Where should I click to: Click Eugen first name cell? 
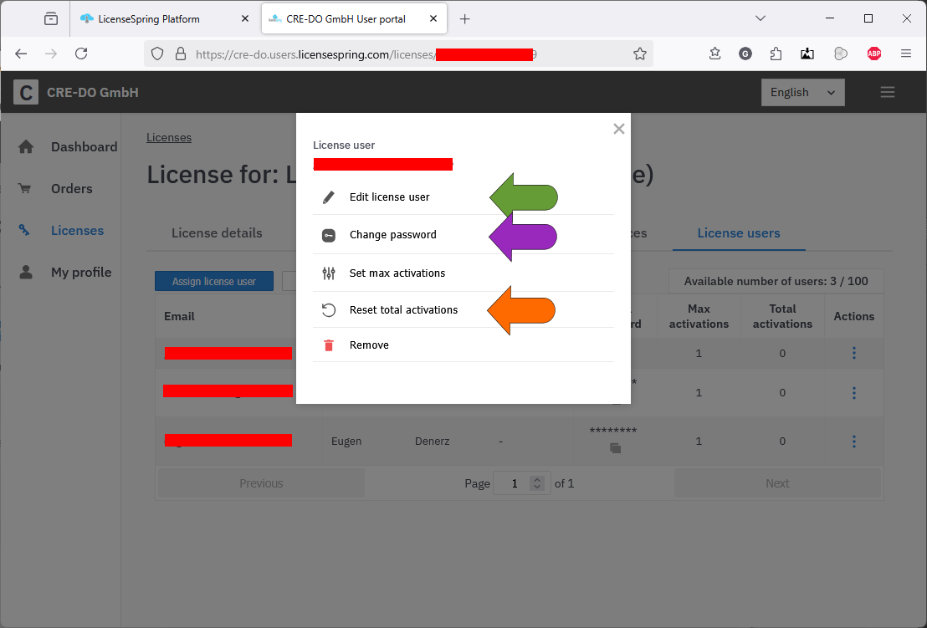(x=346, y=442)
